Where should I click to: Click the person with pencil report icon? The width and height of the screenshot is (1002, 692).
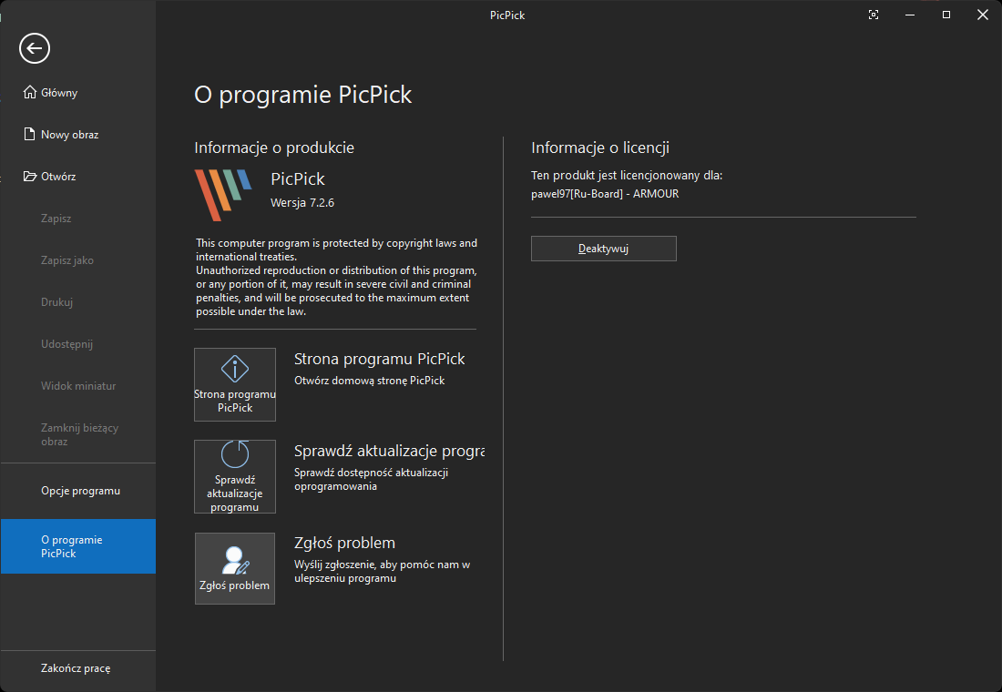(235, 560)
